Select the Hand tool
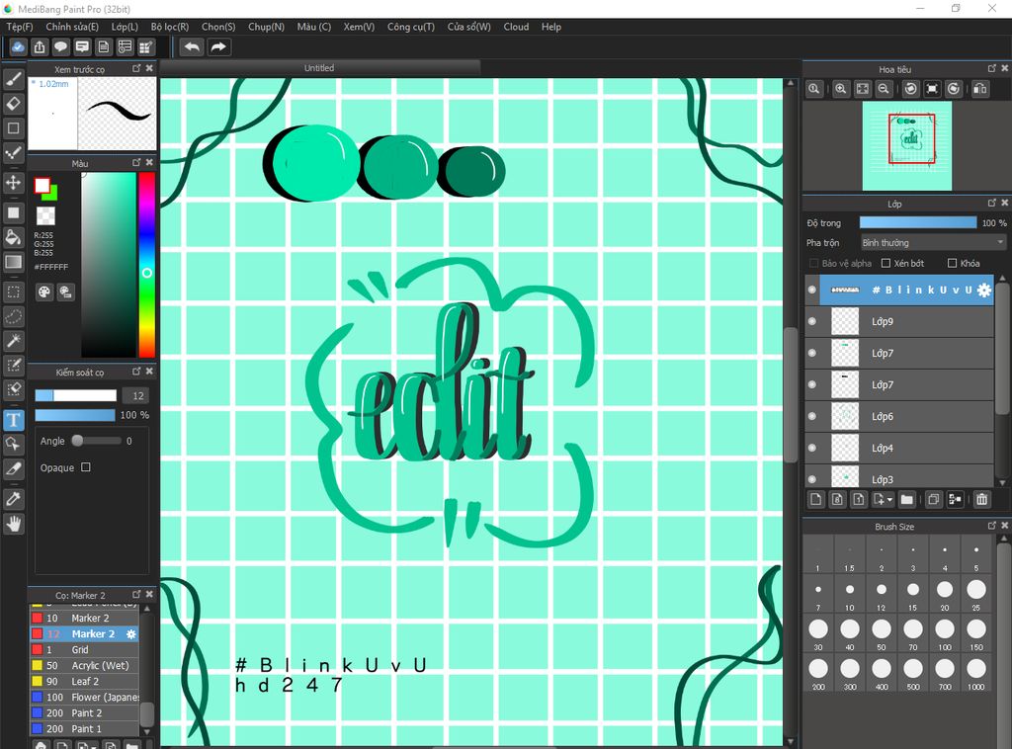Screen dimensions: 1012x749 tap(13, 524)
